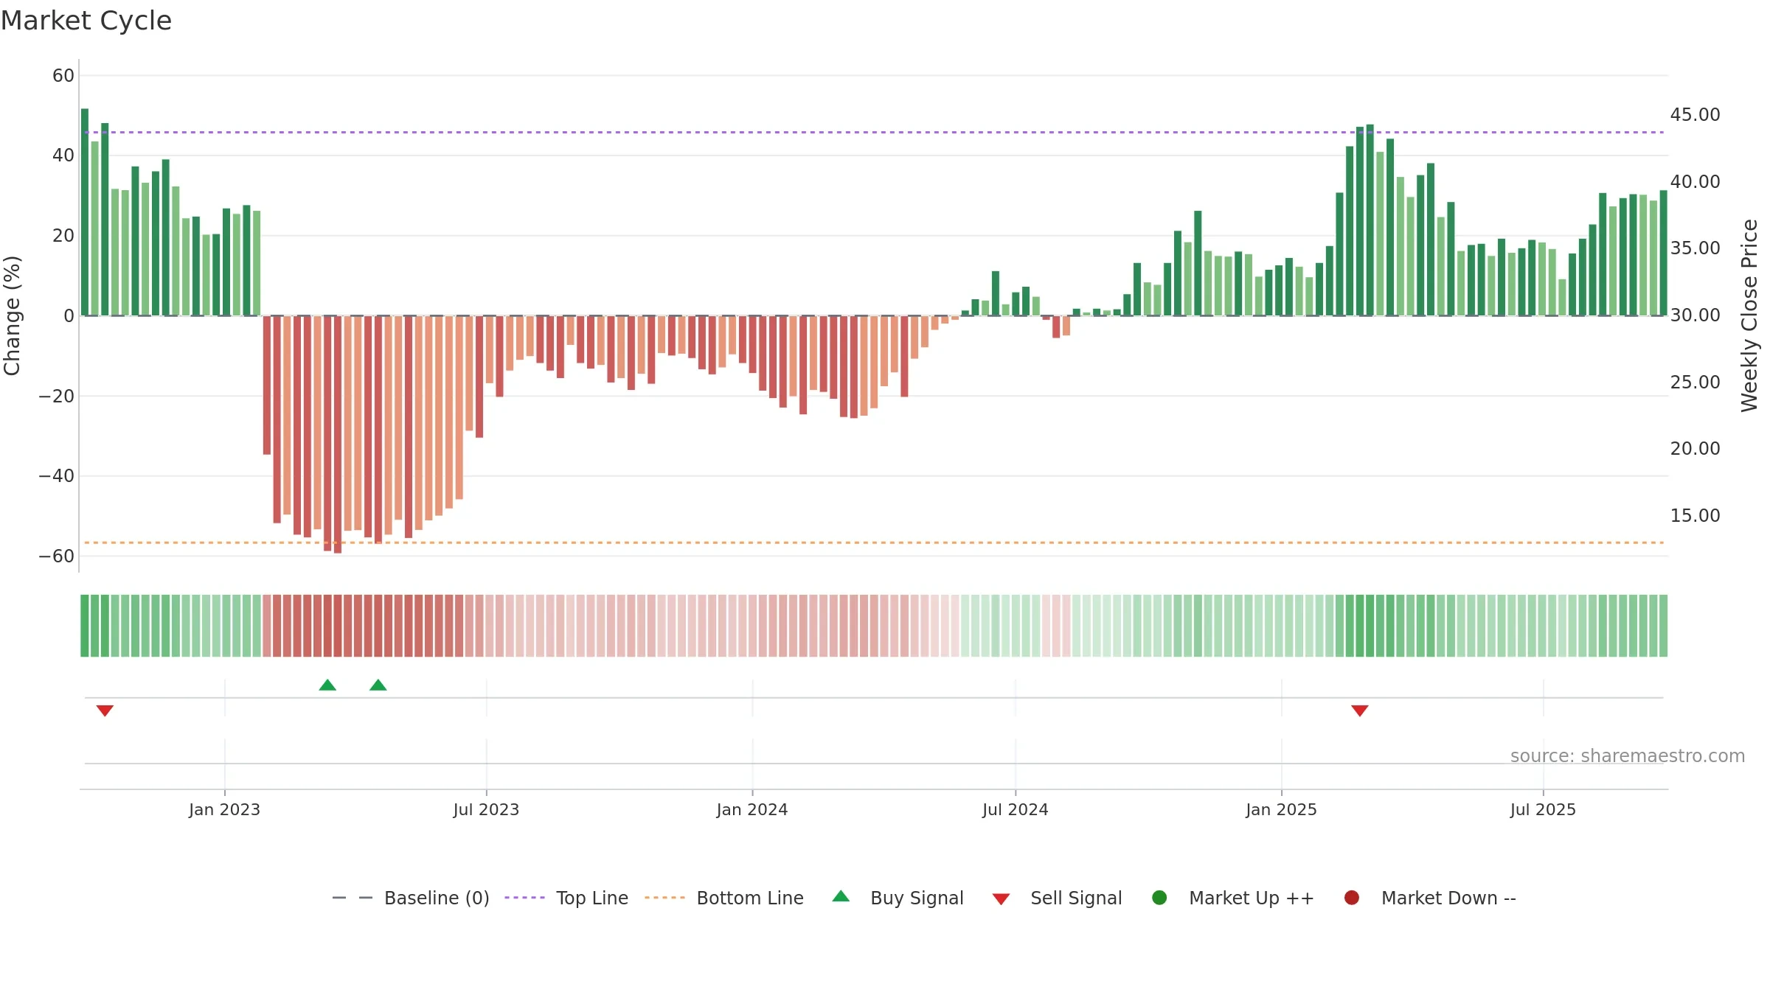Toggle the Buy Signal legend entry
This screenshot has height=995, width=1770.
[898, 898]
